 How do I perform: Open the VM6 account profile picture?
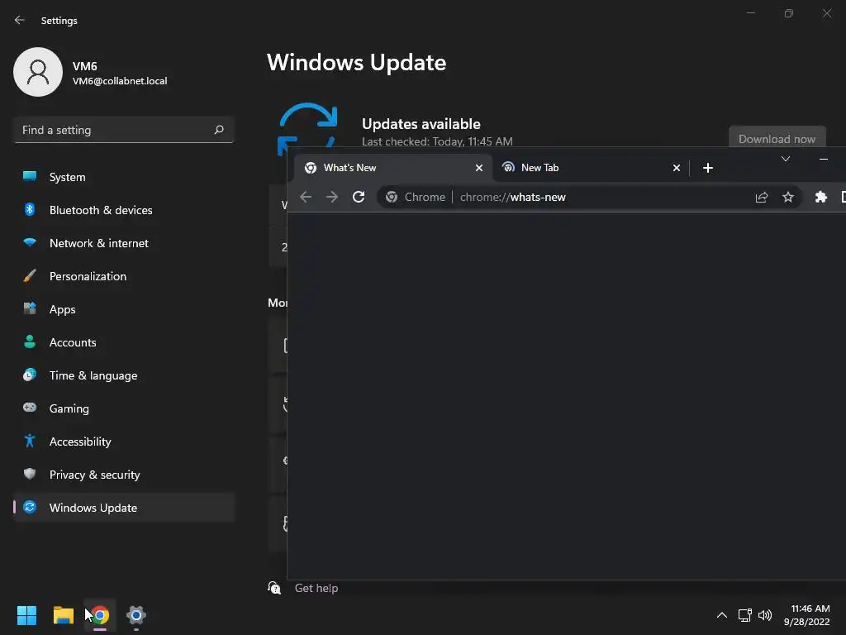click(x=38, y=72)
